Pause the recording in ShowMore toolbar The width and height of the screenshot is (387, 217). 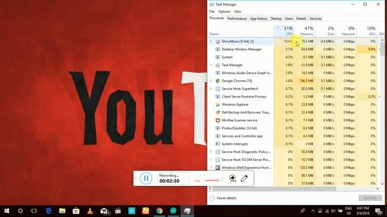[x=146, y=178]
